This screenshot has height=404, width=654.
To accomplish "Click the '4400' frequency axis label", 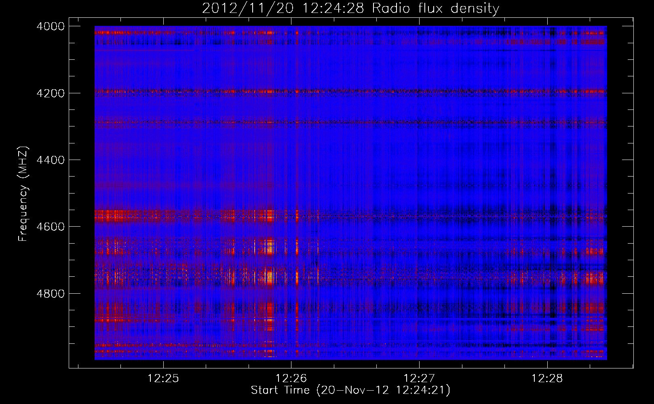I will pos(51,160).
